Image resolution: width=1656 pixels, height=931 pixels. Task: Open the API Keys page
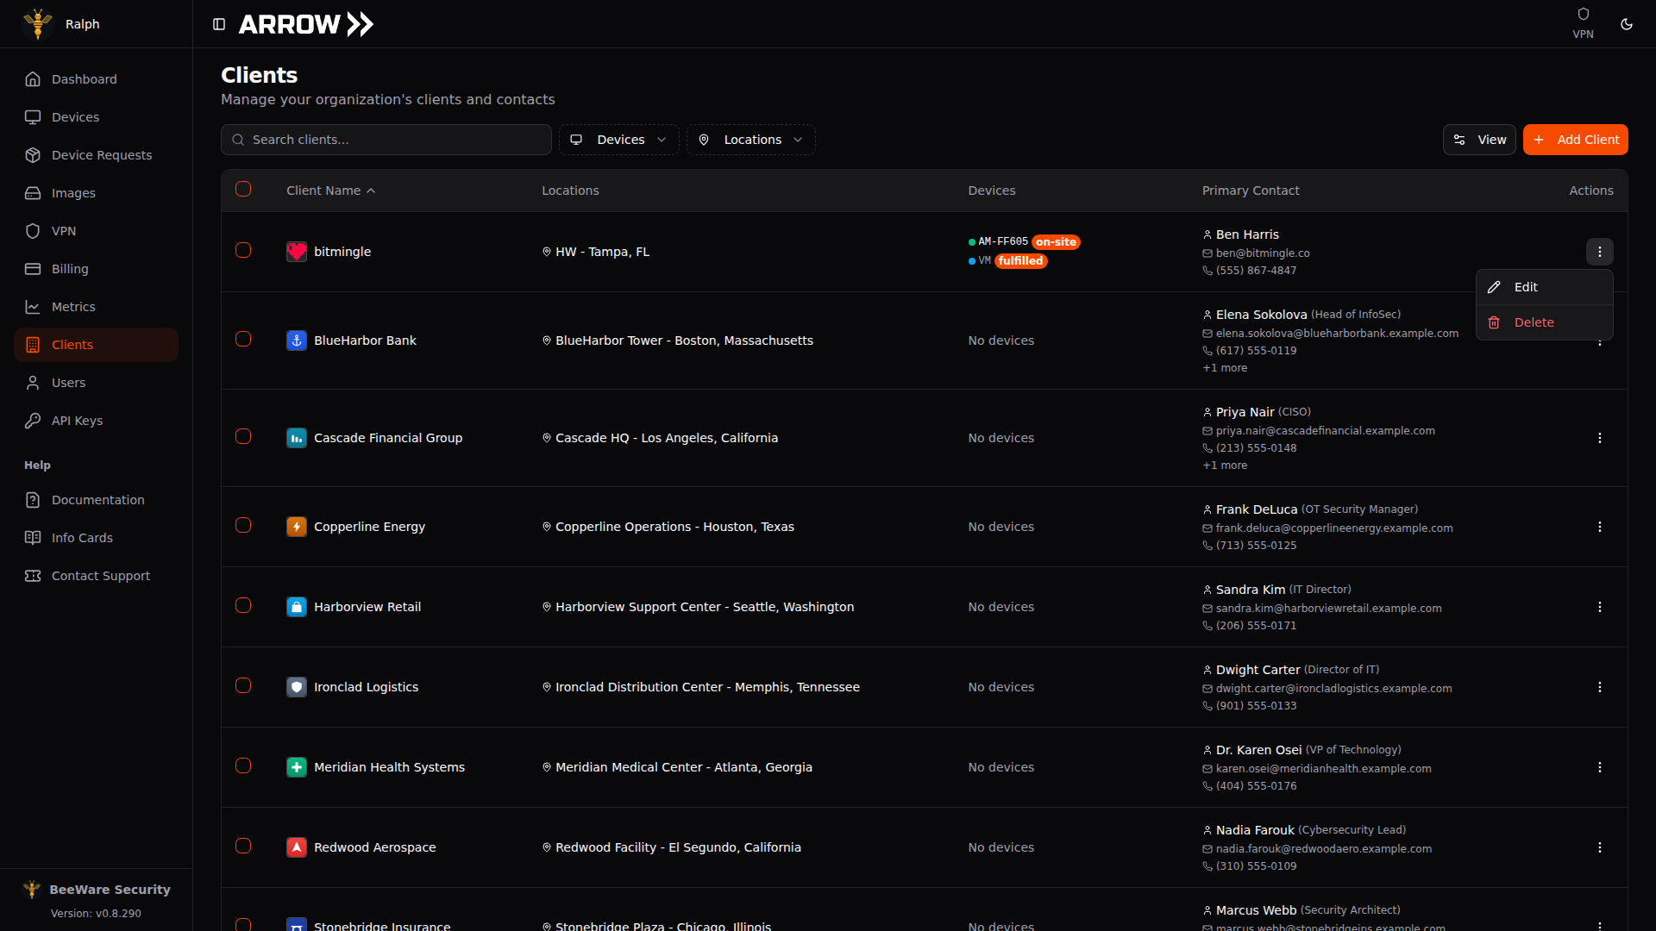click(97, 421)
